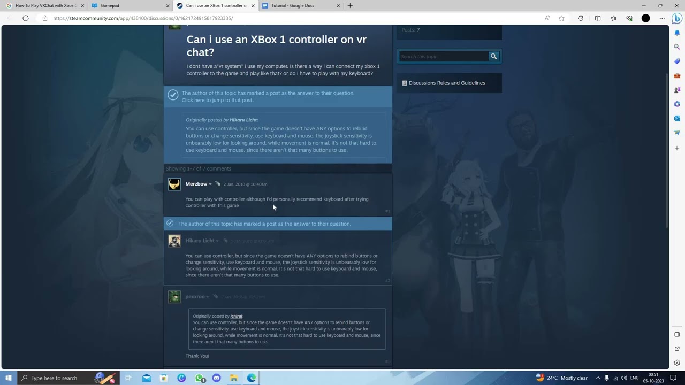Open permalink for comment #2

(x=388, y=281)
